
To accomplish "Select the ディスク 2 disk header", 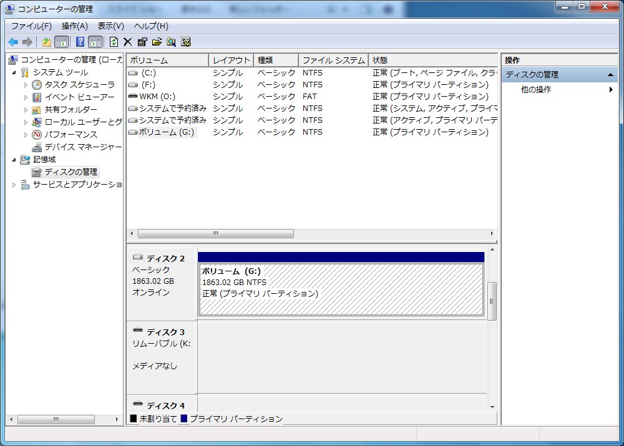I will [x=162, y=283].
